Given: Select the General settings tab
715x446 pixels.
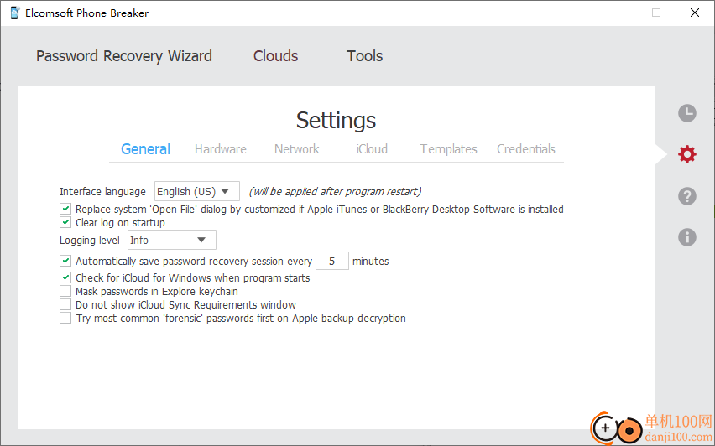Looking at the screenshot, I should [x=145, y=149].
